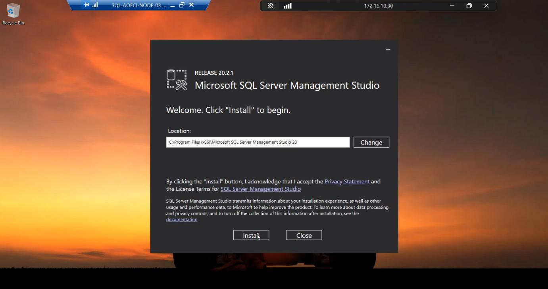Image resolution: width=548 pixels, height=289 pixels.
Task: Minimize the SSMS installer window
Action: coord(388,50)
